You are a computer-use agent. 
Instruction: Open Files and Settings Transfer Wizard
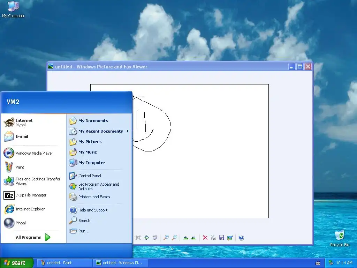33,181
